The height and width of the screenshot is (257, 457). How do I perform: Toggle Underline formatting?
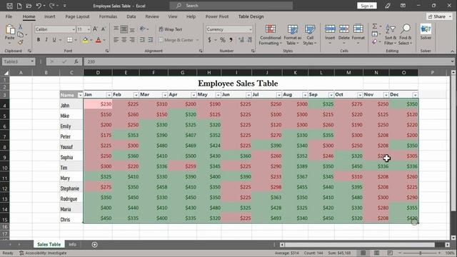[54, 40]
